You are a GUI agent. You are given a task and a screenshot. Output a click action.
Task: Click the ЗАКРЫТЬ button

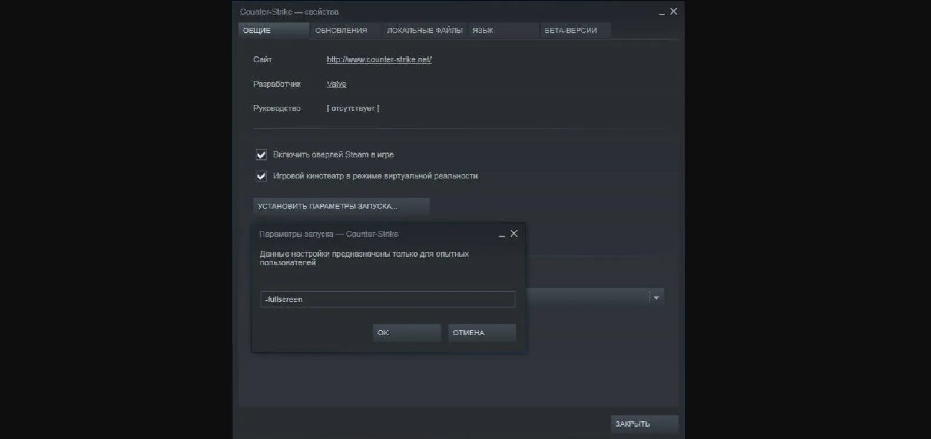[x=645, y=424]
